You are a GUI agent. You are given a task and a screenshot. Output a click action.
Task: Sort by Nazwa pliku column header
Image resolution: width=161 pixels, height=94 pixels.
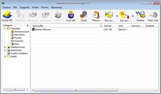(65, 26)
